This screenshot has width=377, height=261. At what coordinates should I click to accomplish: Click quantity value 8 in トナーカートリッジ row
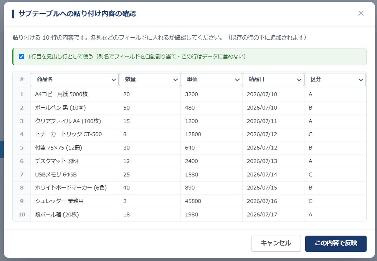[125, 135]
